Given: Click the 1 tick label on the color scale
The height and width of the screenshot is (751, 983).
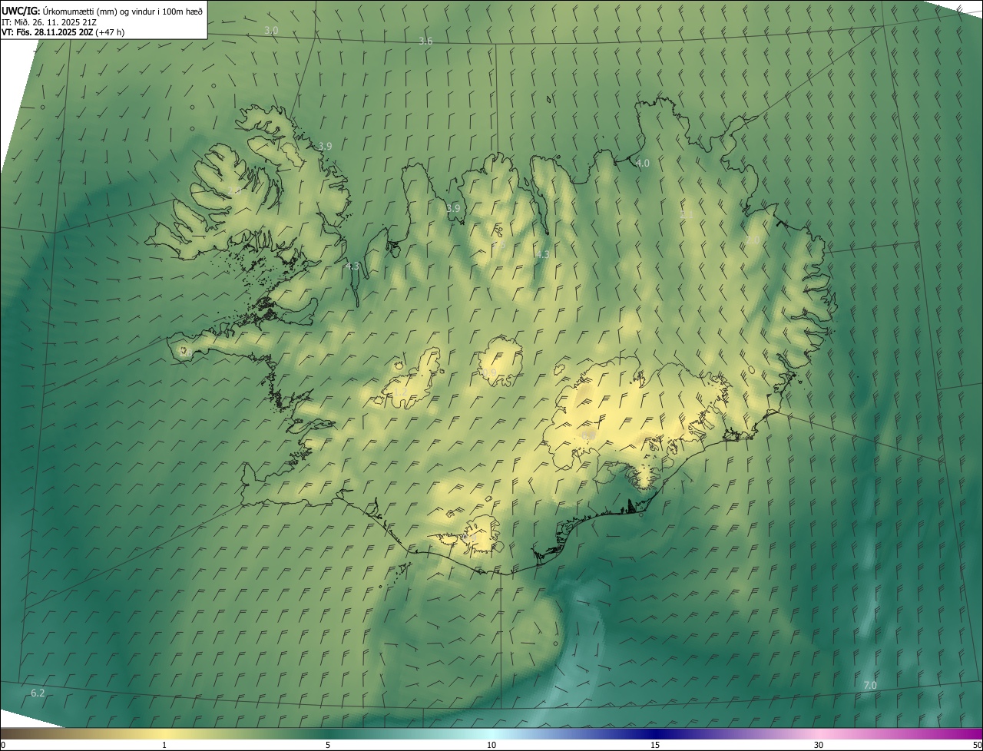Looking at the screenshot, I should pos(164,745).
